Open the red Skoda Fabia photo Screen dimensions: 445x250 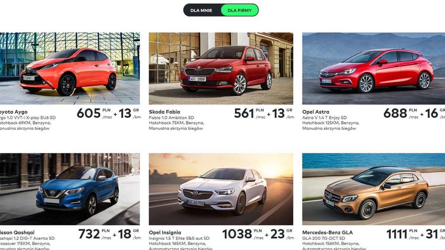pos(221,69)
